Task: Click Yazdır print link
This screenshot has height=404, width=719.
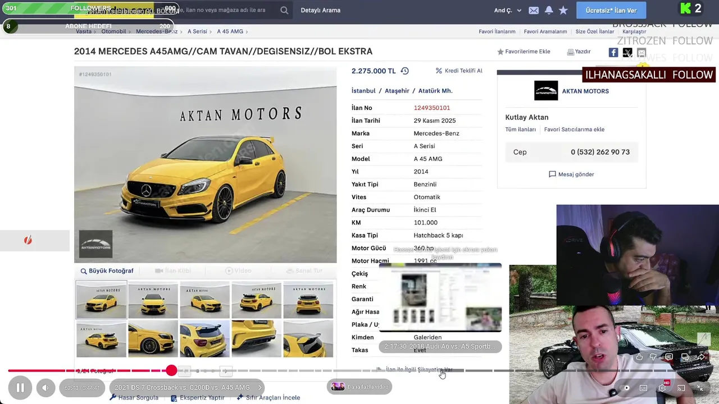Action: (x=579, y=52)
